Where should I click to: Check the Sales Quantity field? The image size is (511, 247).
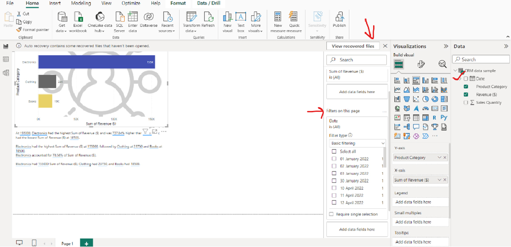pos(466,102)
